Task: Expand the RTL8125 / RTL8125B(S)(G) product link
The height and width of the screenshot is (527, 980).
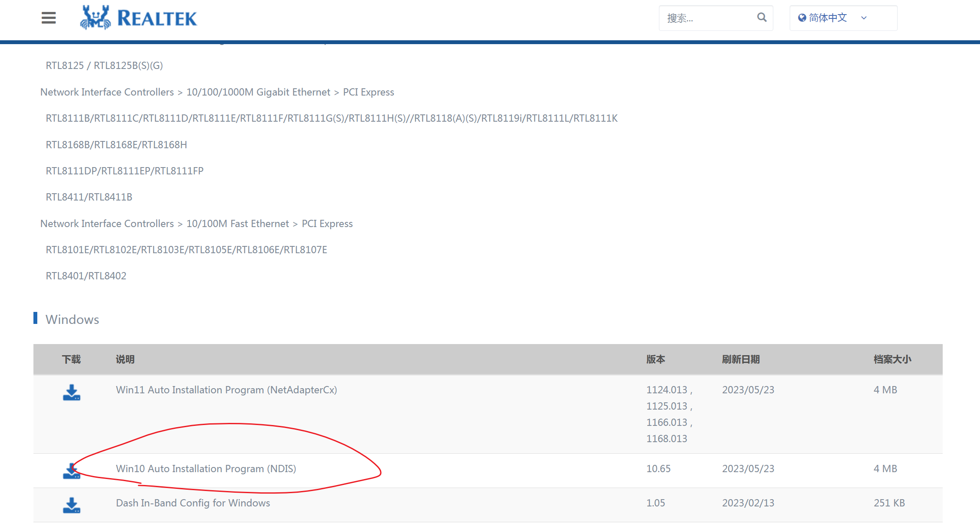Action: [104, 65]
